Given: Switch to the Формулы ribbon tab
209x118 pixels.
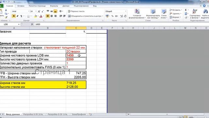Looking at the screenshot, I should (x=54, y=6).
